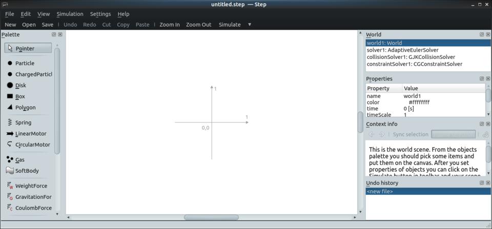
Task: Detach the Properties panel
Action: tap(482, 79)
